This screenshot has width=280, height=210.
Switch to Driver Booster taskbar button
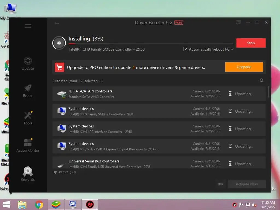pos(90,205)
